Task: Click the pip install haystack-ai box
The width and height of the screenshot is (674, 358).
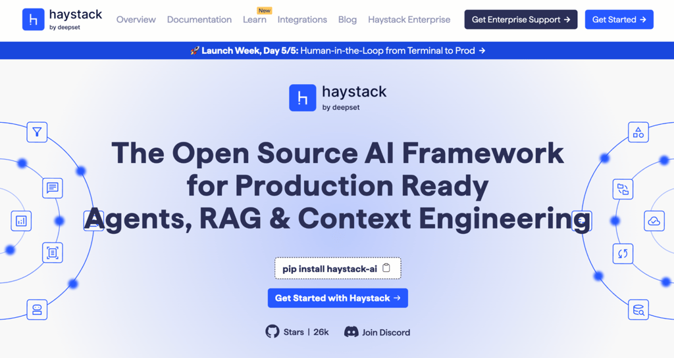Action: coord(338,268)
